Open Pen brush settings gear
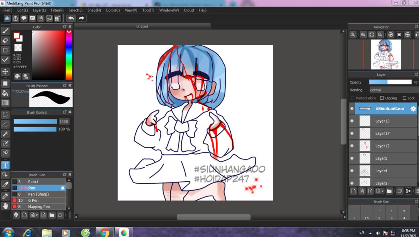Image resolution: width=419 pixels, height=237 pixels. (63, 188)
